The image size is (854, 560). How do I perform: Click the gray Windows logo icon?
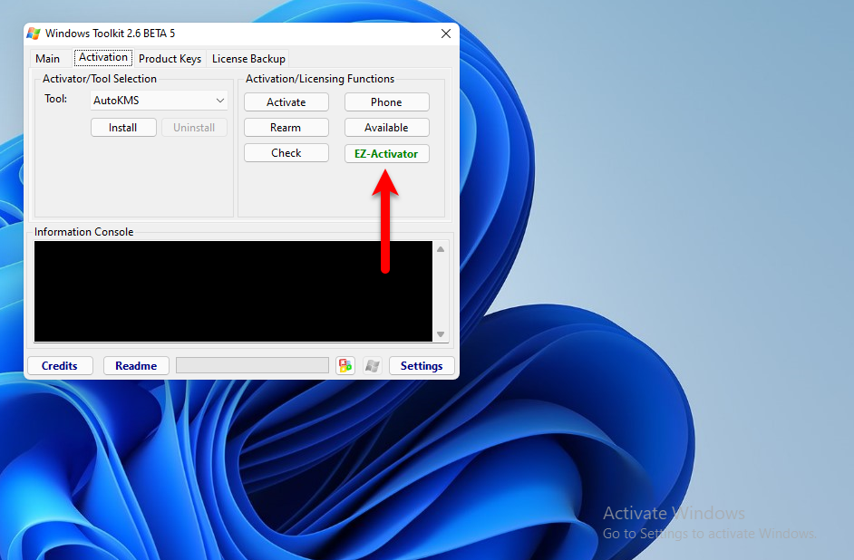click(372, 365)
